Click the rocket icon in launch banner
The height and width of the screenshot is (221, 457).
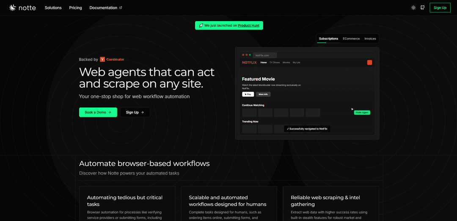point(201,26)
